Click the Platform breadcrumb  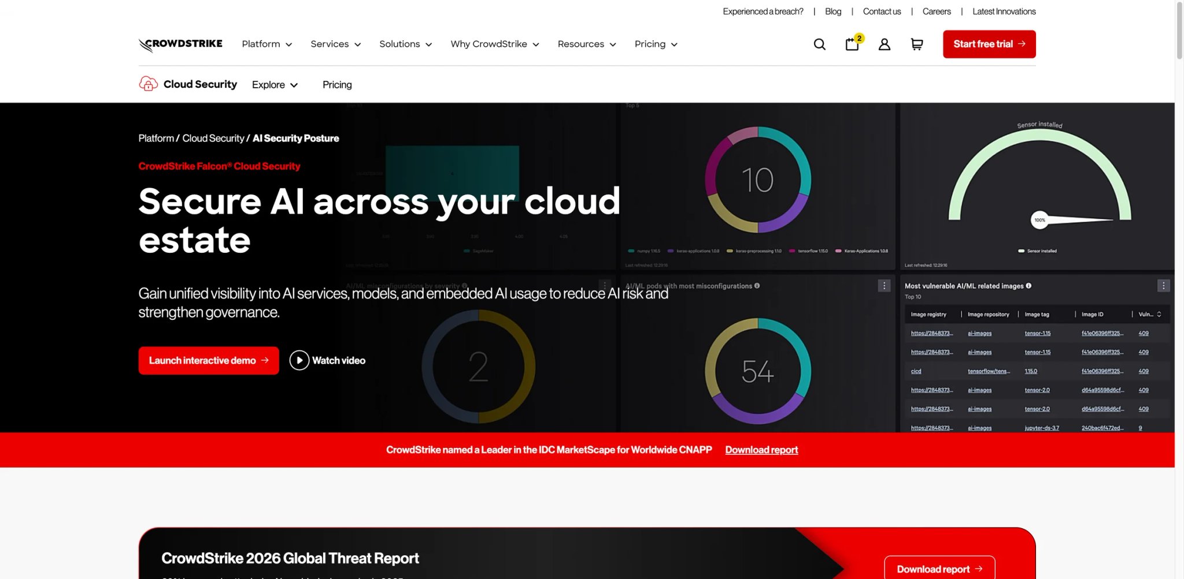[x=156, y=139]
